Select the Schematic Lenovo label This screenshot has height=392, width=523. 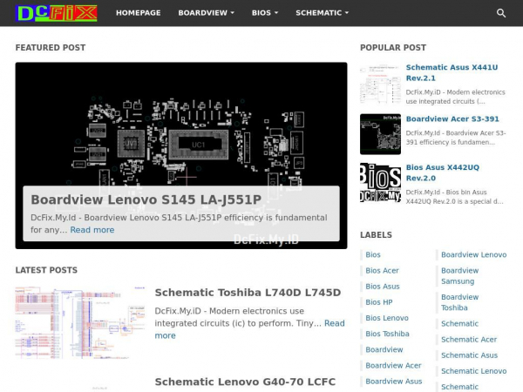tap(473, 371)
